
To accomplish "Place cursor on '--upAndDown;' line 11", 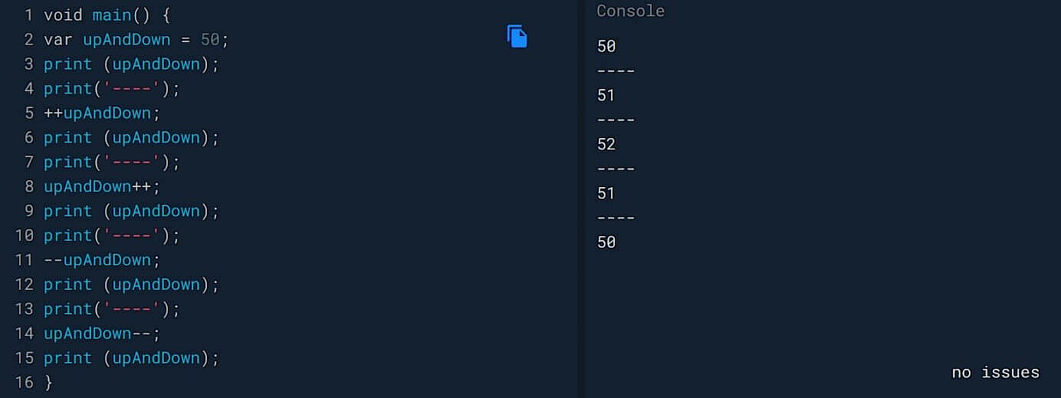I will [103, 260].
